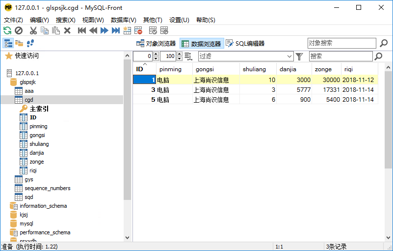This screenshot has width=393, height=251.
Task: Click the paste clipboard icon
Action: coord(56,30)
